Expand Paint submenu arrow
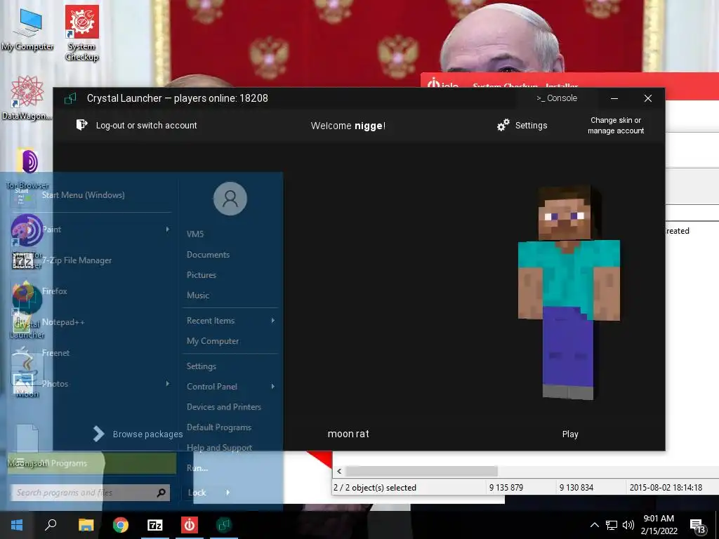This screenshot has width=719, height=539. [167, 229]
